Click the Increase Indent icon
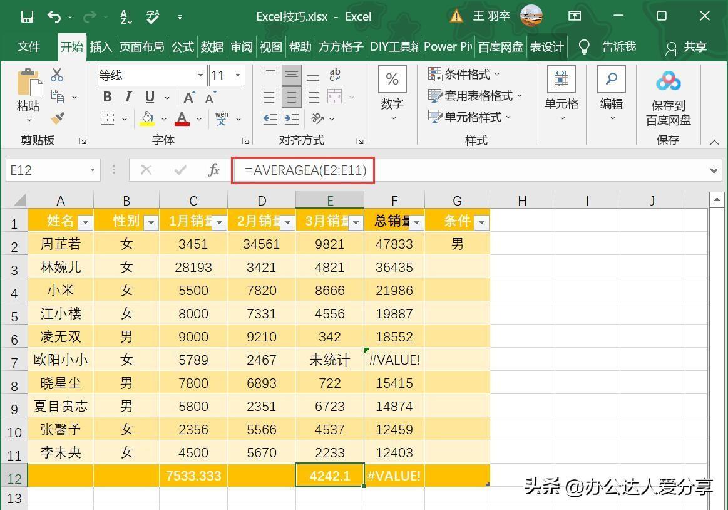 tap(292, 118)
